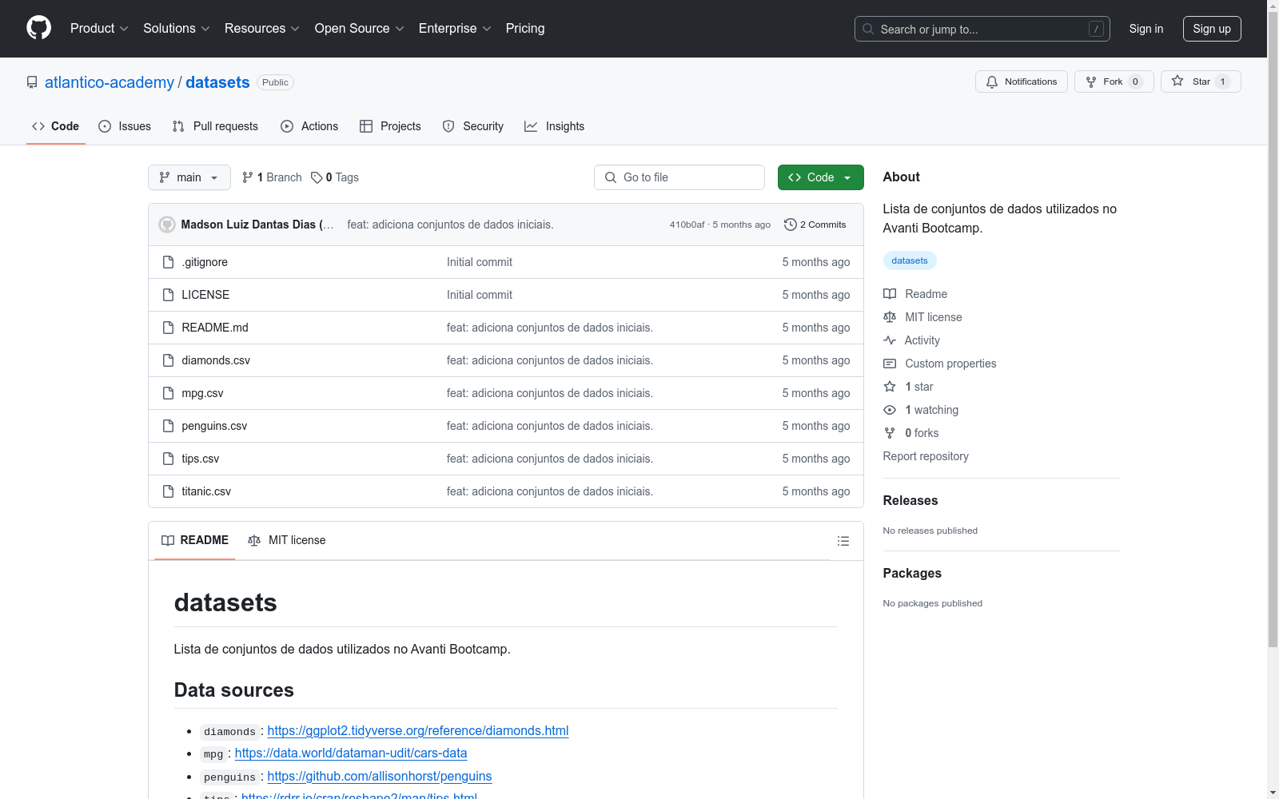Click Report repository link
This screenshot has width=1279, height=799.
point(926,456)
